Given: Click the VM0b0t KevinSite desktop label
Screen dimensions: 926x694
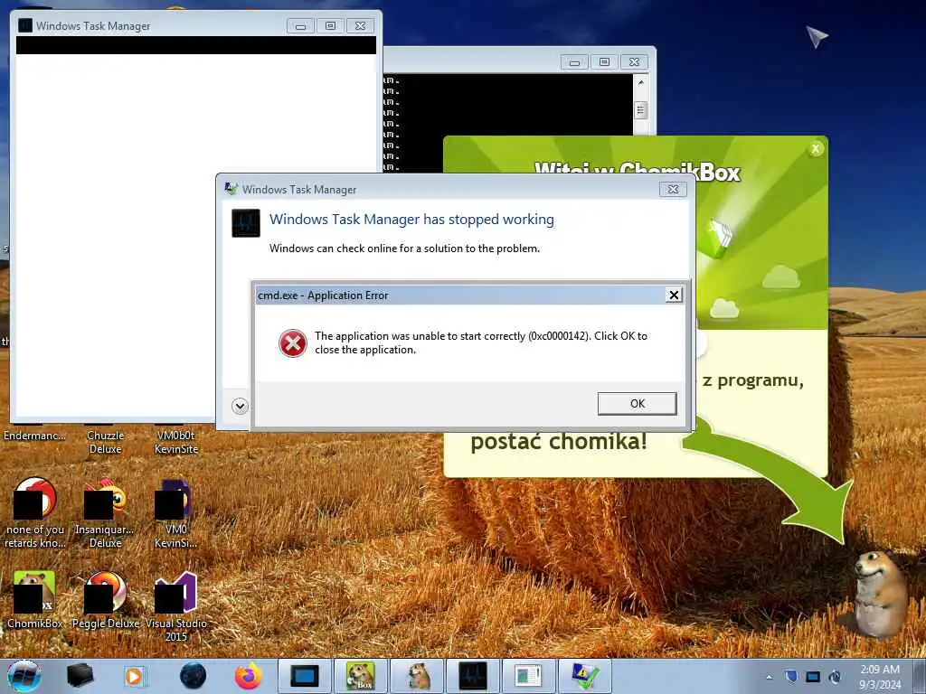Looking at the screenshot, I should [x=176, y=442].
